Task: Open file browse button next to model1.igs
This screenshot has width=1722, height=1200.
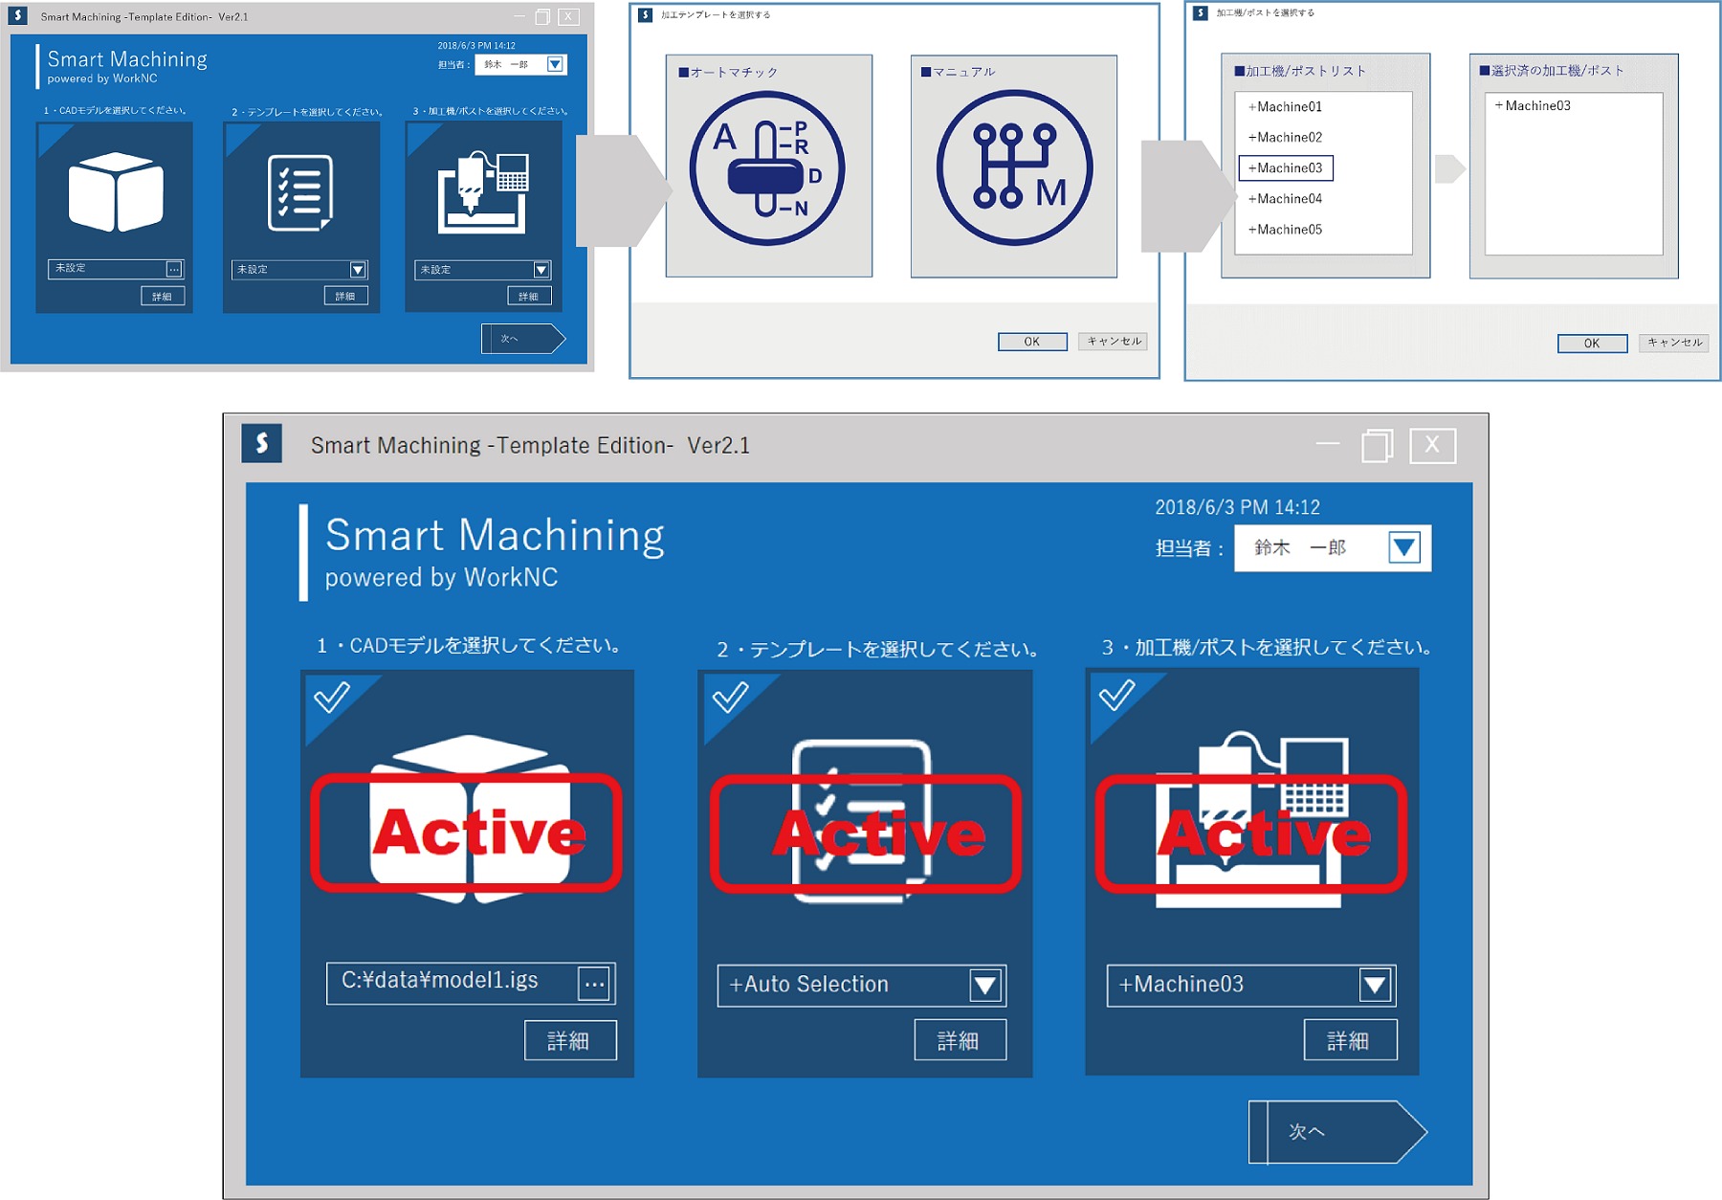Action: click(594, 983)
